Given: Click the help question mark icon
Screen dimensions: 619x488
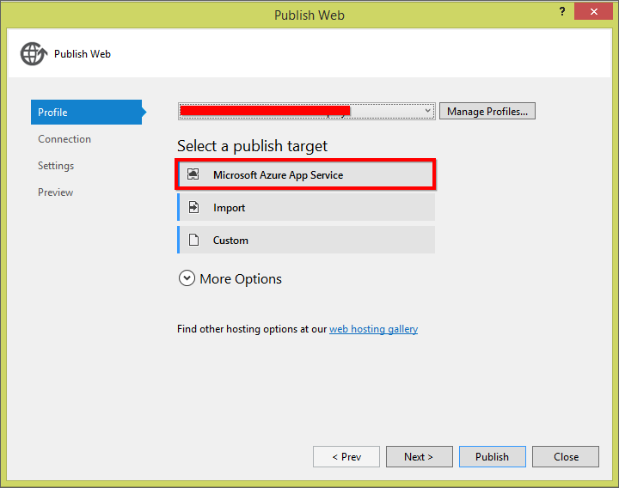Looking at the screenshot, I should [x=562, y=11].
